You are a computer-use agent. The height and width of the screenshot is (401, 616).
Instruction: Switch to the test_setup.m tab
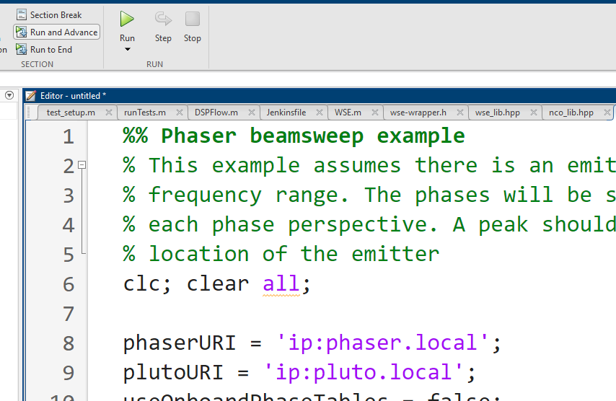coord(71,113)
